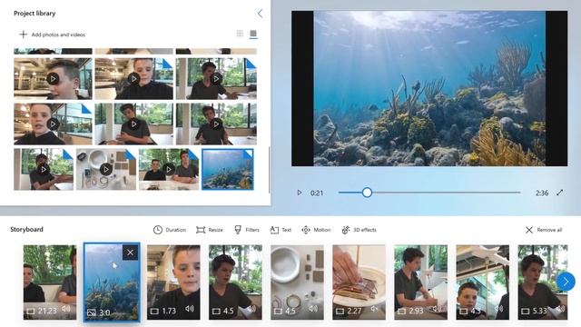This screenshot has width=581, height=327.
Task: Open the Filters tool
Action: pos(246,230)
